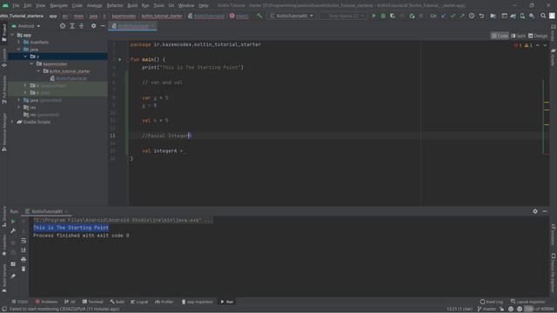Place cursor on the 'val integerA =' line
The height and width of the screenshot is (313, 557).
tap(164, 150)
